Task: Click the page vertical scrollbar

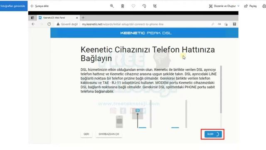Action: click(221, 90)
